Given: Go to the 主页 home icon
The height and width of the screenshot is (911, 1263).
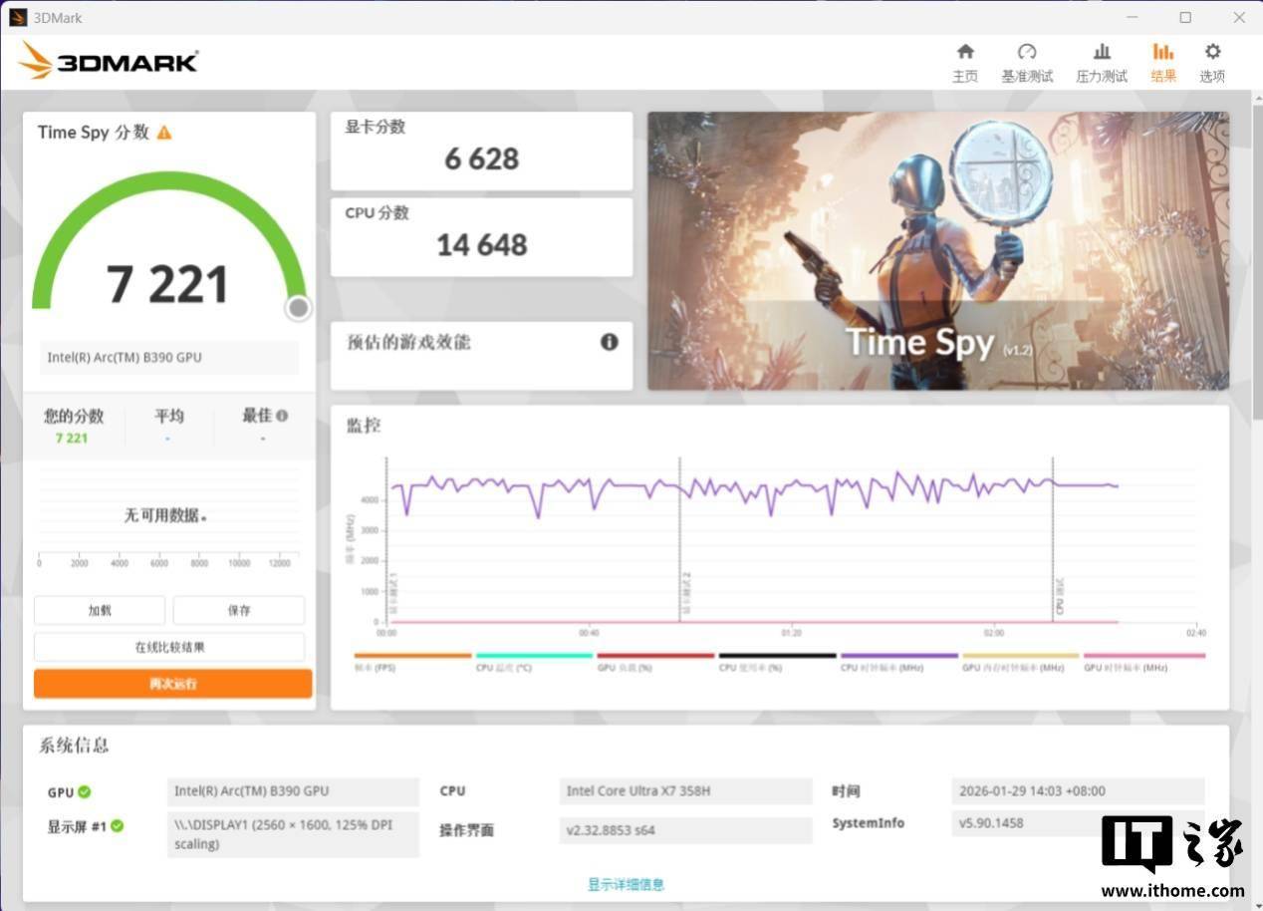Looking at the screenshot, I should (x=964, y=52).
